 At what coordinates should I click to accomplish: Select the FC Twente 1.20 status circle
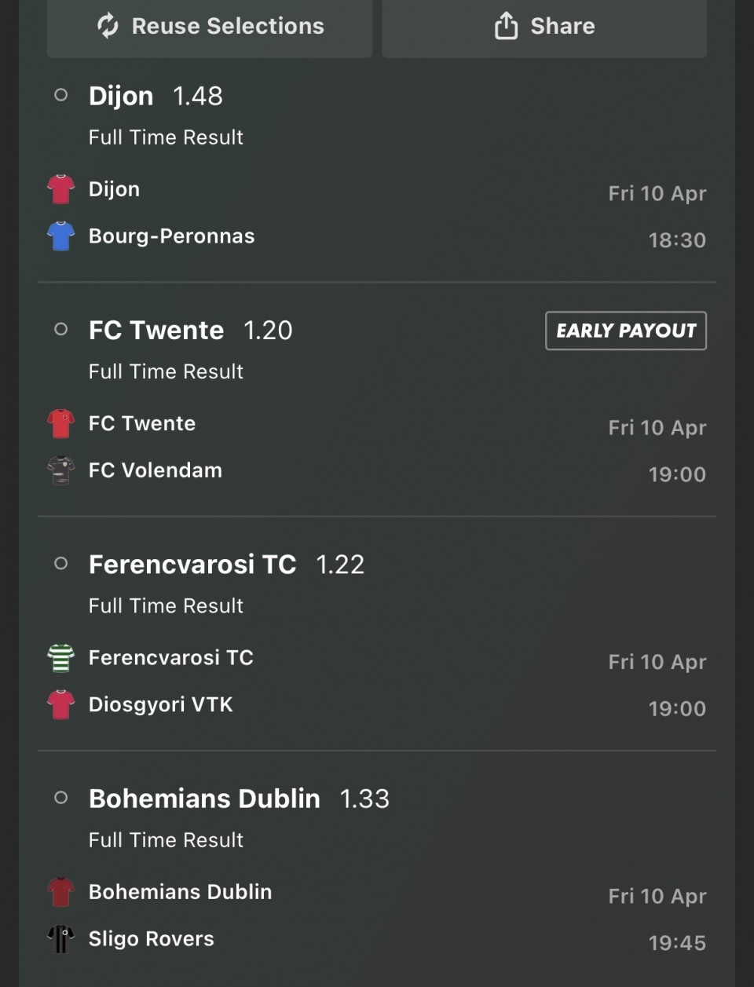pyautogui.click(x=60, y=330)
